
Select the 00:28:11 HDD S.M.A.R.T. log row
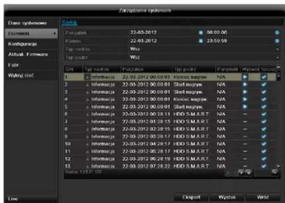click(170, 114)
